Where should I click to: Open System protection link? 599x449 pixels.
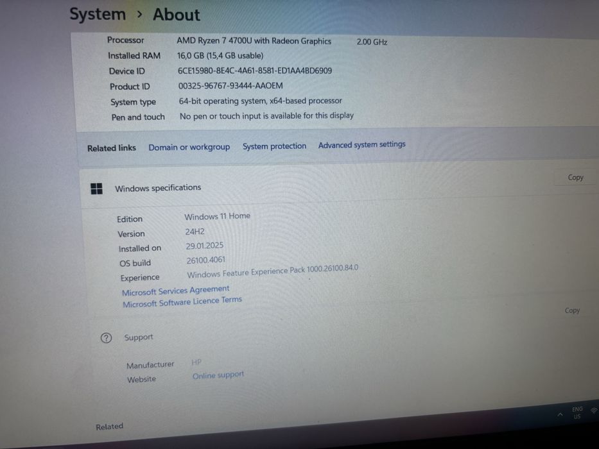point(274,146)
